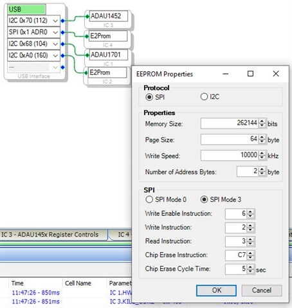Cancel the EEPROM Properties dialog
Viewport: 292px width, 308px height.
(x=262, y=291)
